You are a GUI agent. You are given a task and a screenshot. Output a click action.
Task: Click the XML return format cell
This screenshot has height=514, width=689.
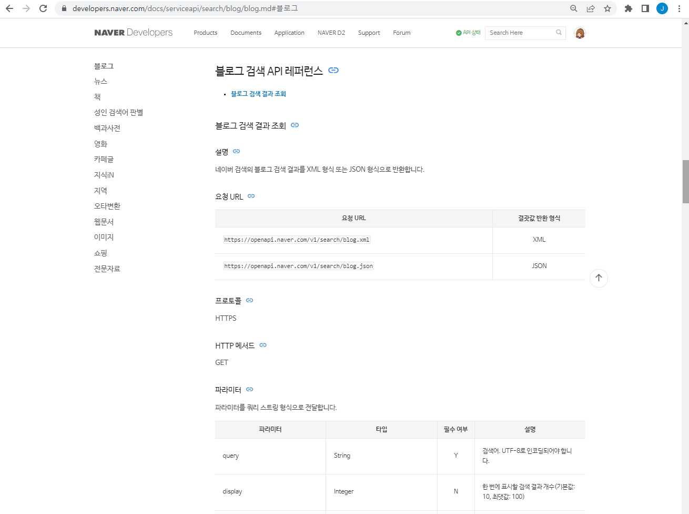point(539,240)
